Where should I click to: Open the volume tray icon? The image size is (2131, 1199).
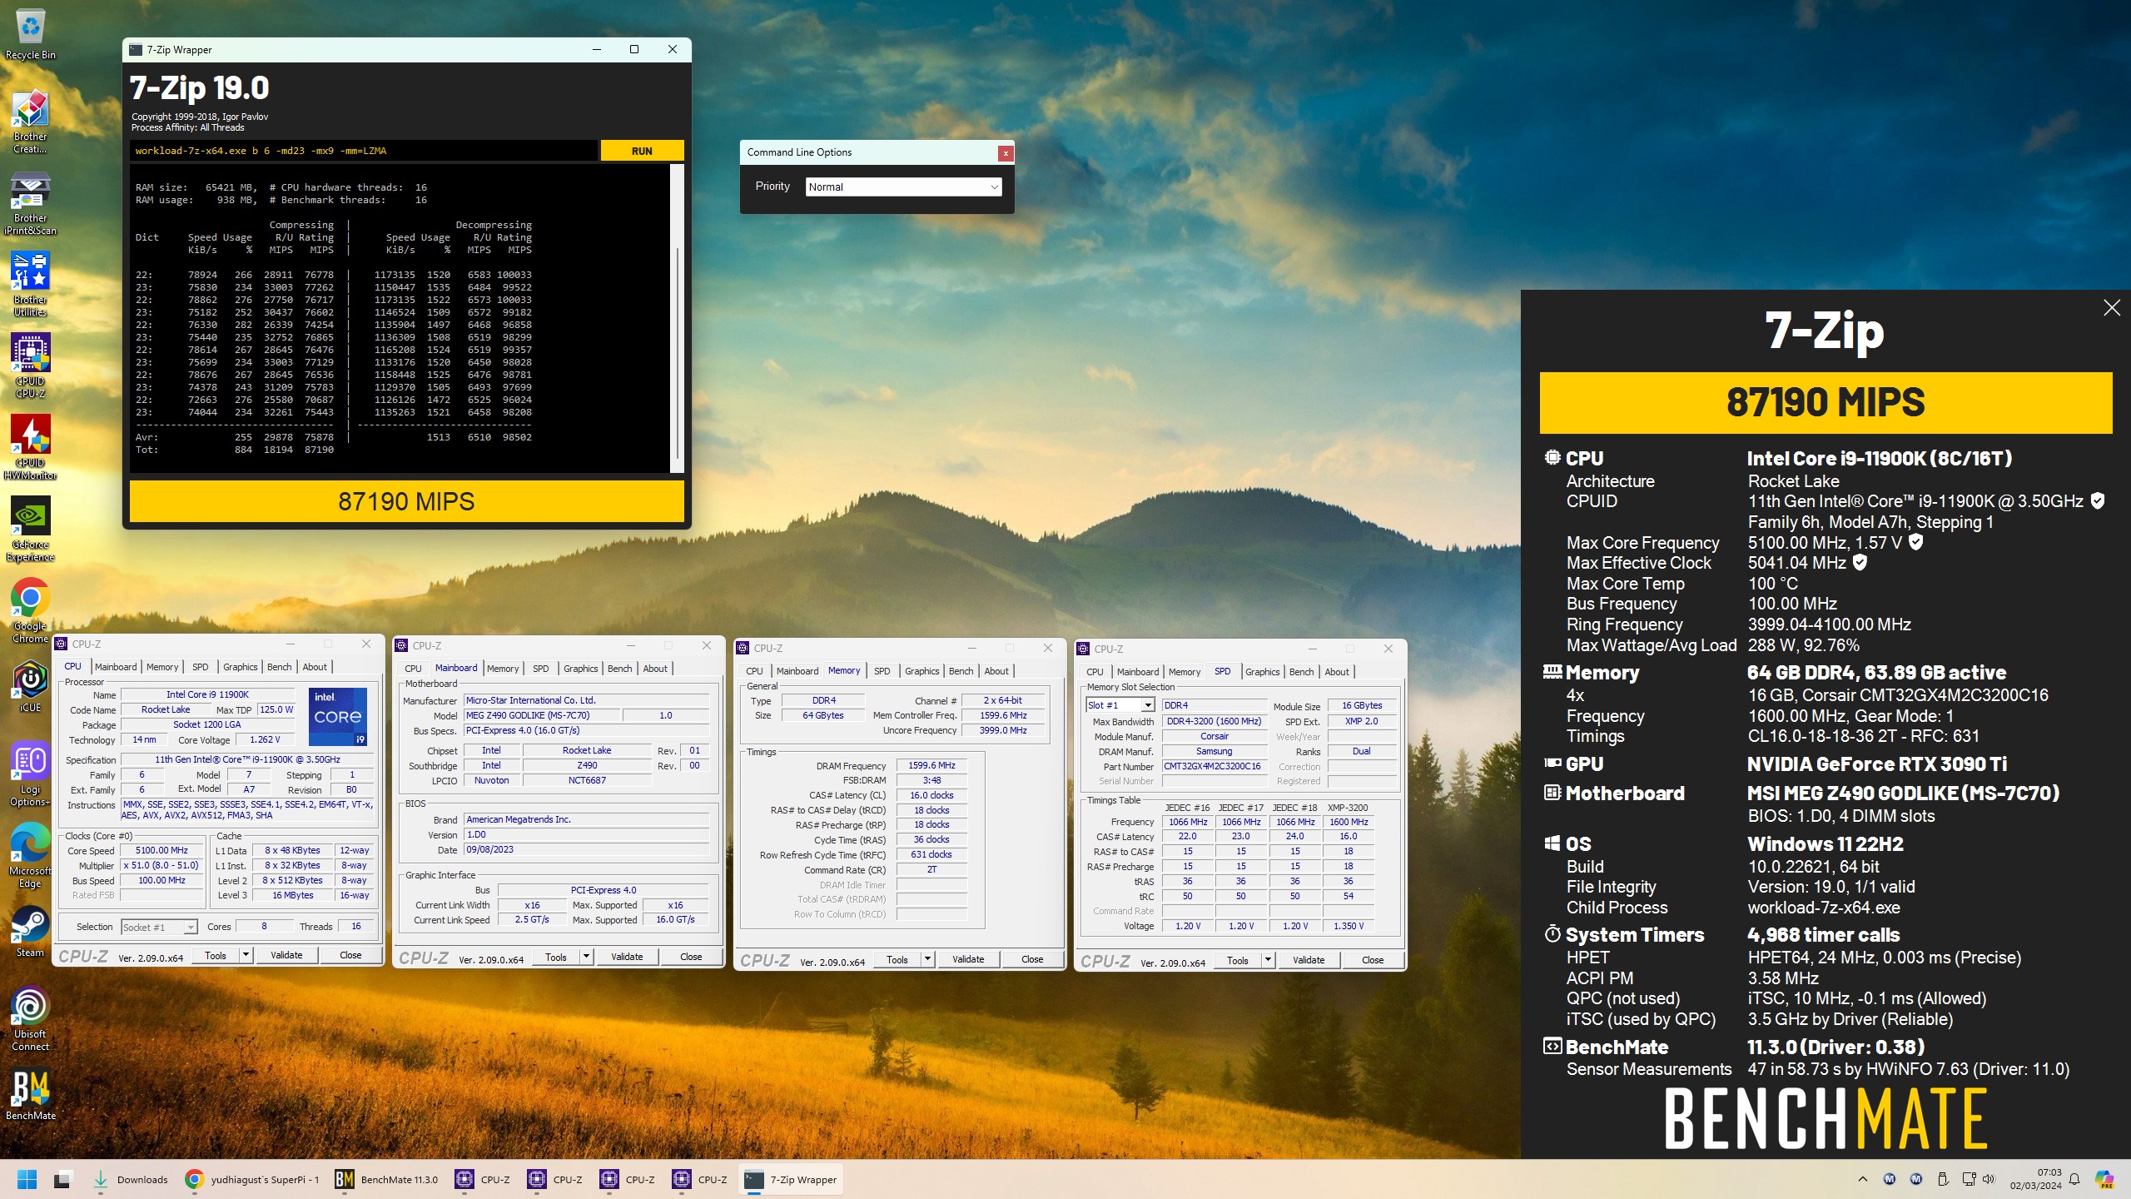click(1989, 1179)
